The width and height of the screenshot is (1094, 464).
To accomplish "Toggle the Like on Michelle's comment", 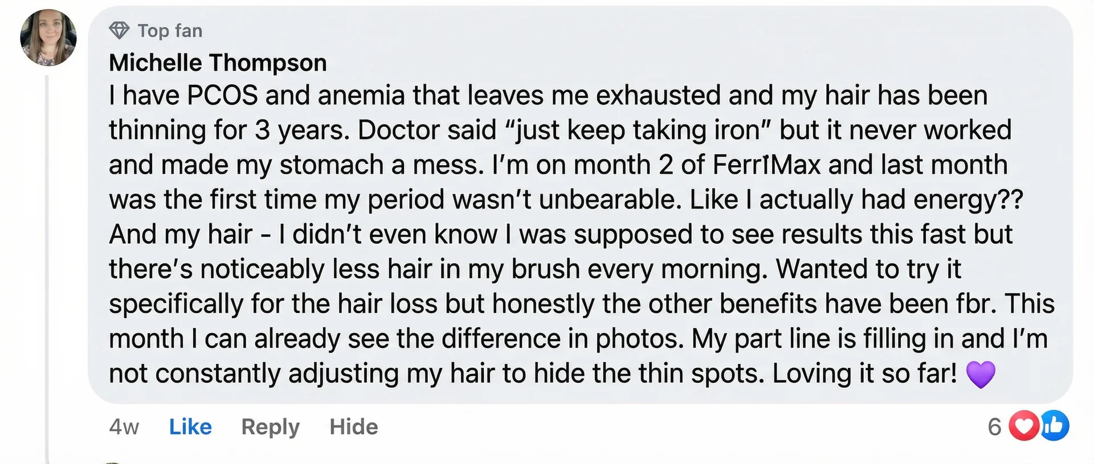I will 190,426.
